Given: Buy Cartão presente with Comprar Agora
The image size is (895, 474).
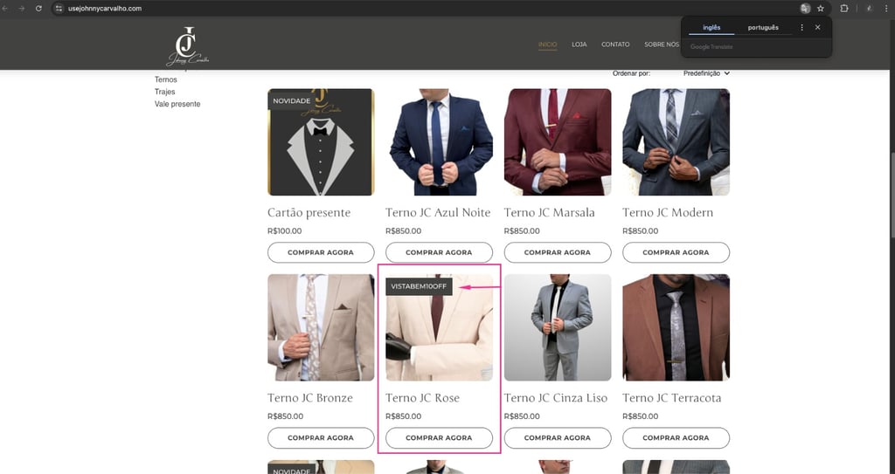Looking at the screenshot, I should pos(321,252).
